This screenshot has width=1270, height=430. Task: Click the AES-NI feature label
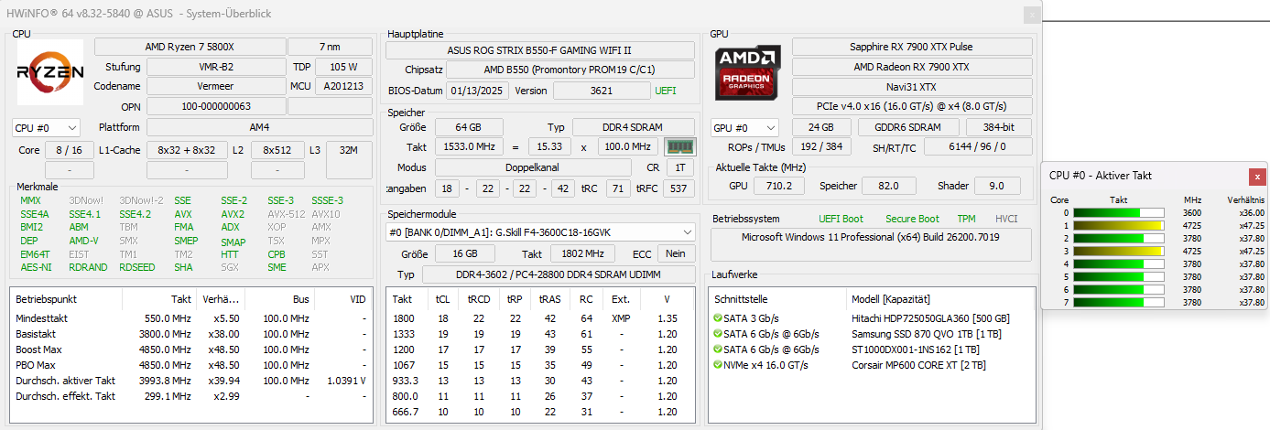pyautogui.click(x=35, y=267)
